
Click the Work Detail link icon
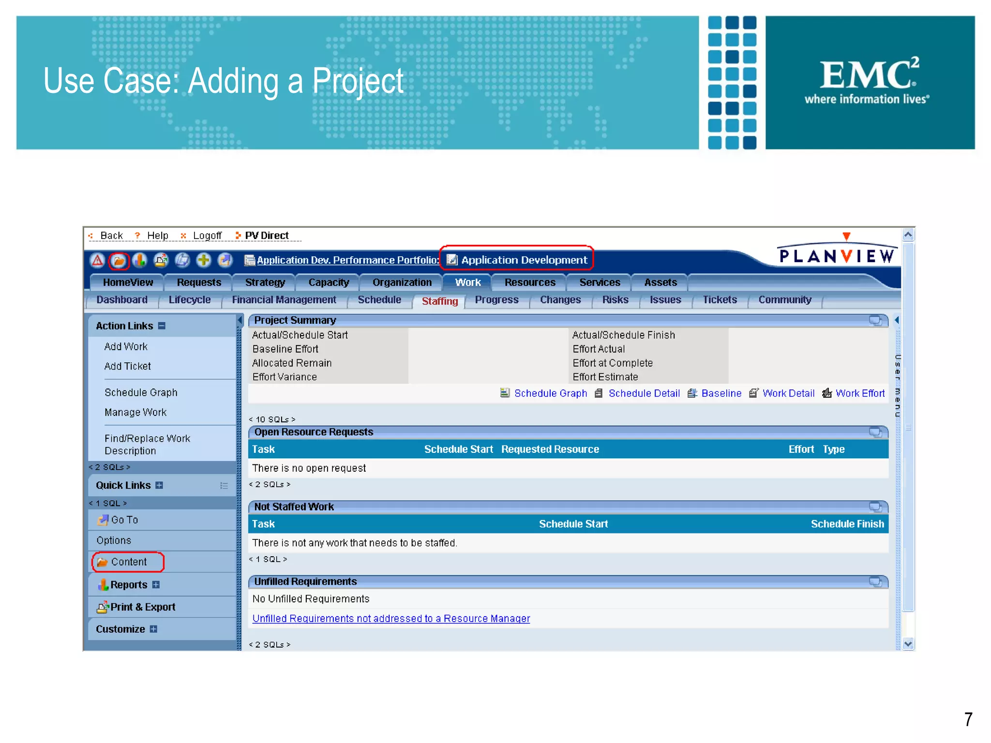[753, 393]
